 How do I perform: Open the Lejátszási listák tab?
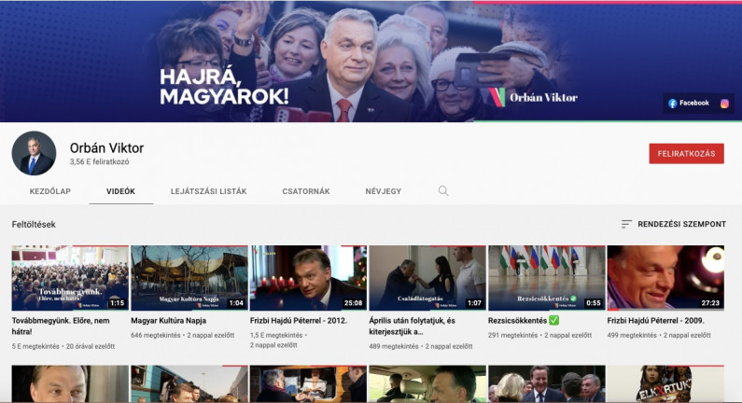208,191
